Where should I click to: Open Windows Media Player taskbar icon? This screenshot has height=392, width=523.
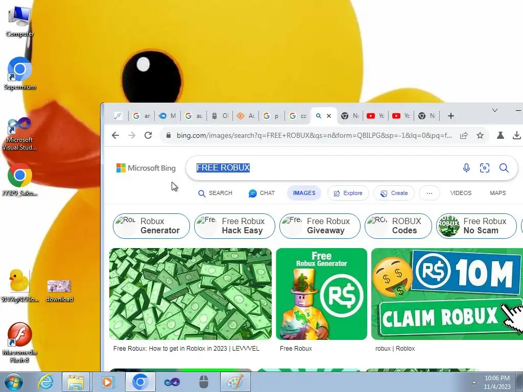tap(107, 382)
